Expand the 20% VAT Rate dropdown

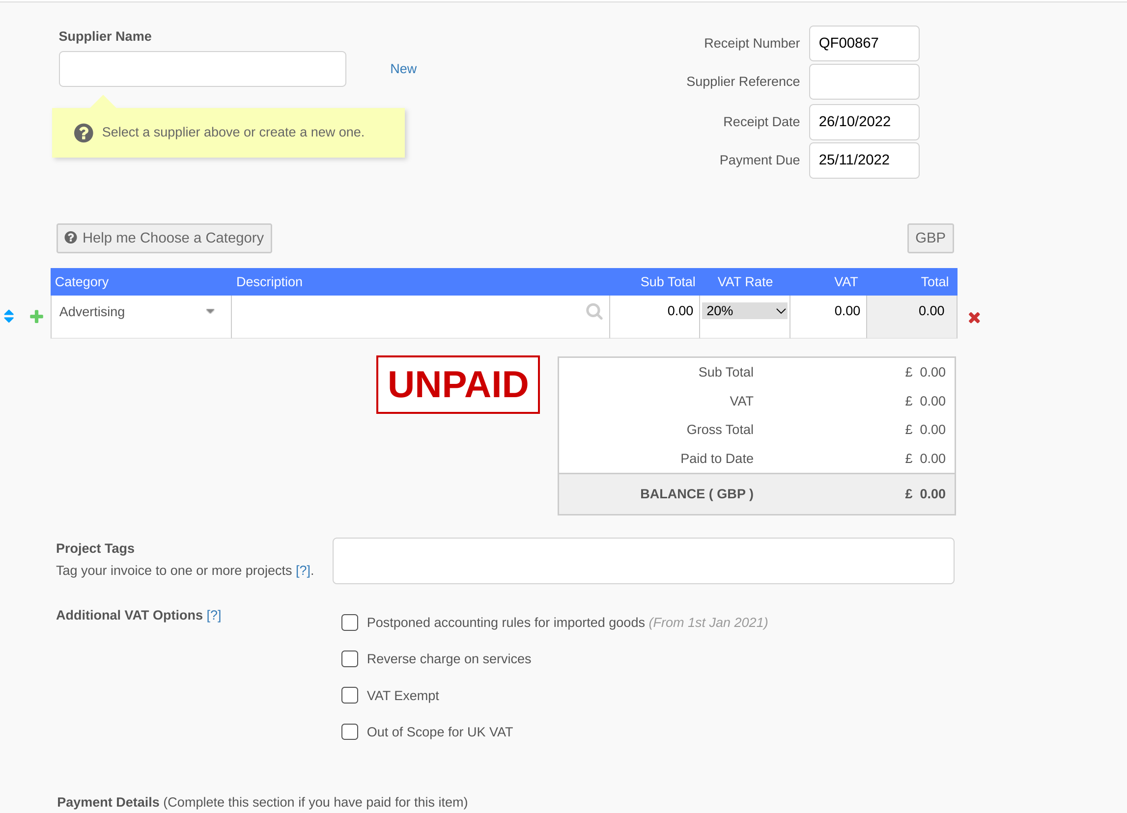744,311
